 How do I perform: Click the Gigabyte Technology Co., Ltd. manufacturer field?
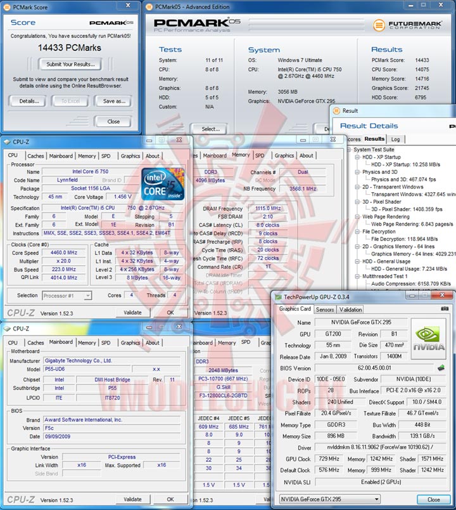[x=111, y=361]
